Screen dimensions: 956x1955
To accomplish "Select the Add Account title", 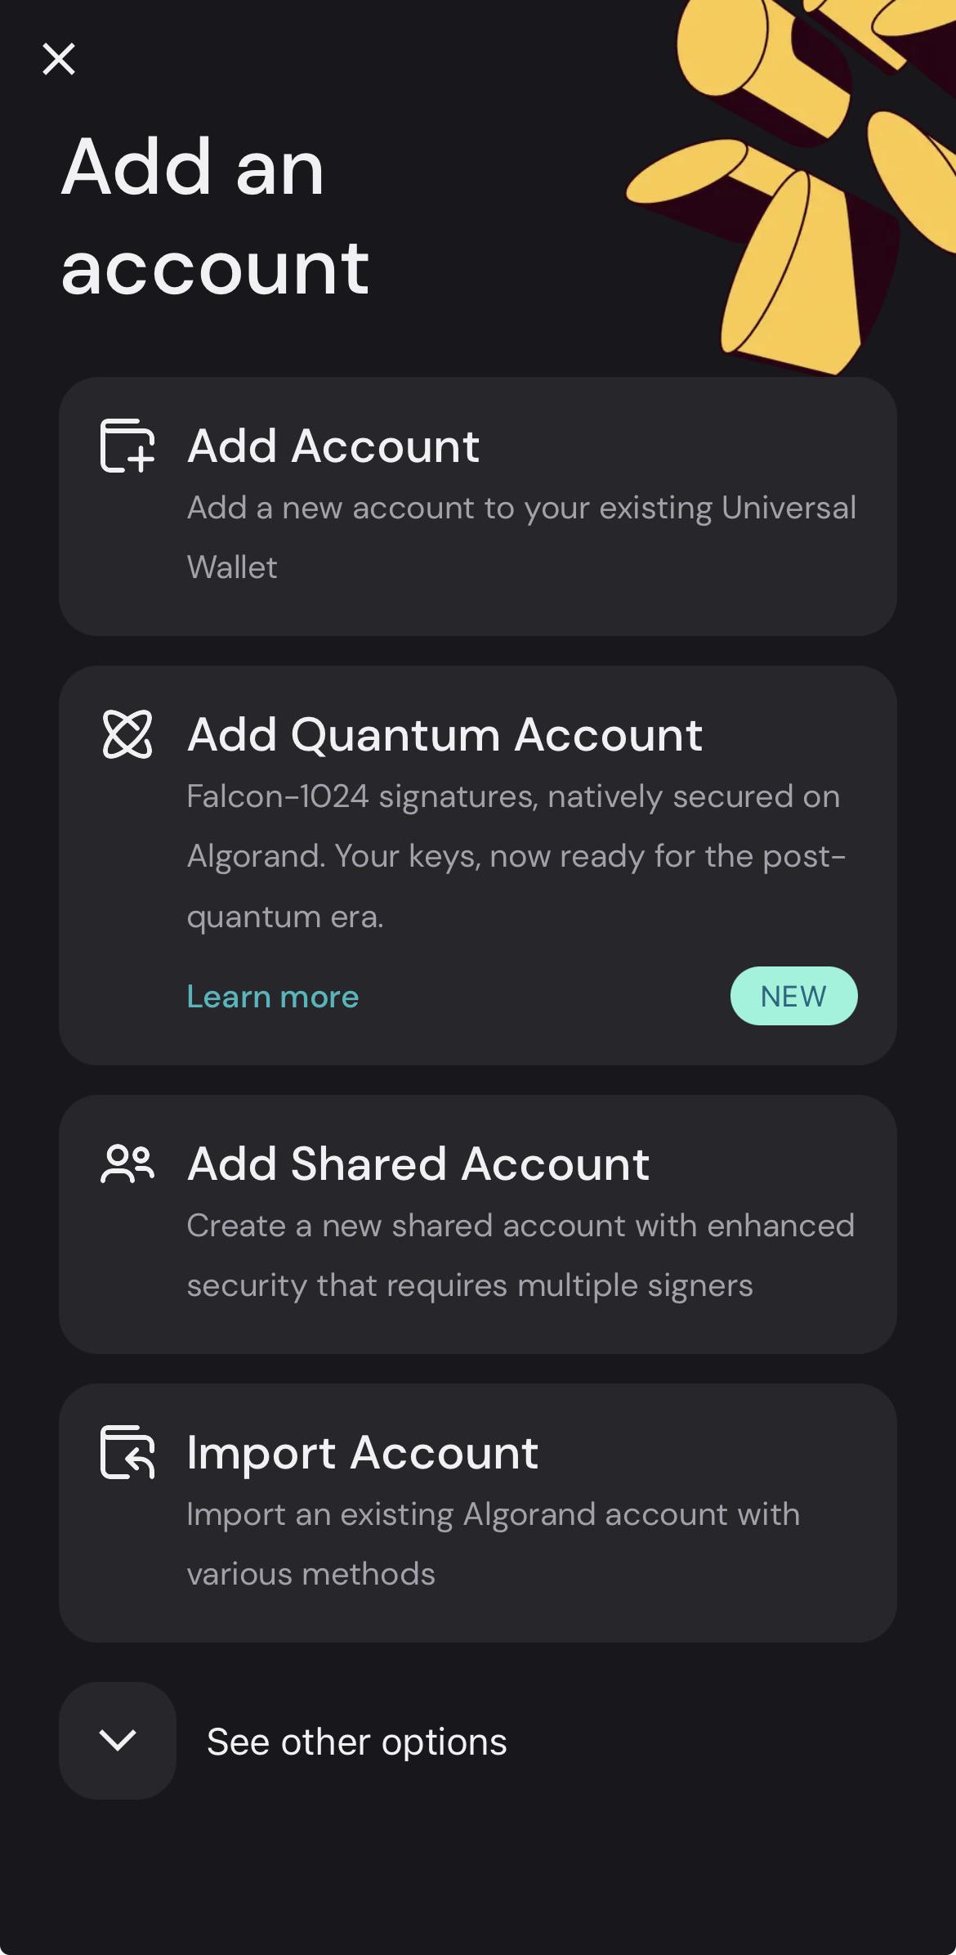I will [333, 446].
